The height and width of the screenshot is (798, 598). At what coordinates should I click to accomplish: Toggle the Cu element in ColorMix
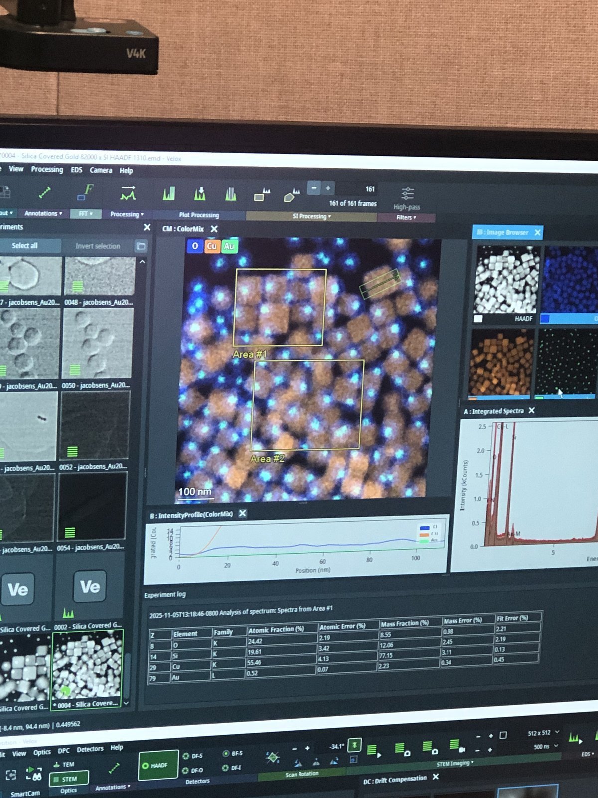(212, 246)
